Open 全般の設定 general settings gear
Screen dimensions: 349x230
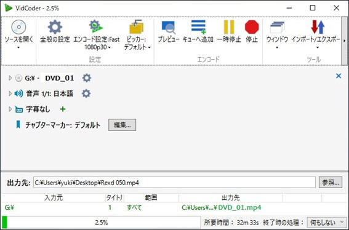point(55,31)
